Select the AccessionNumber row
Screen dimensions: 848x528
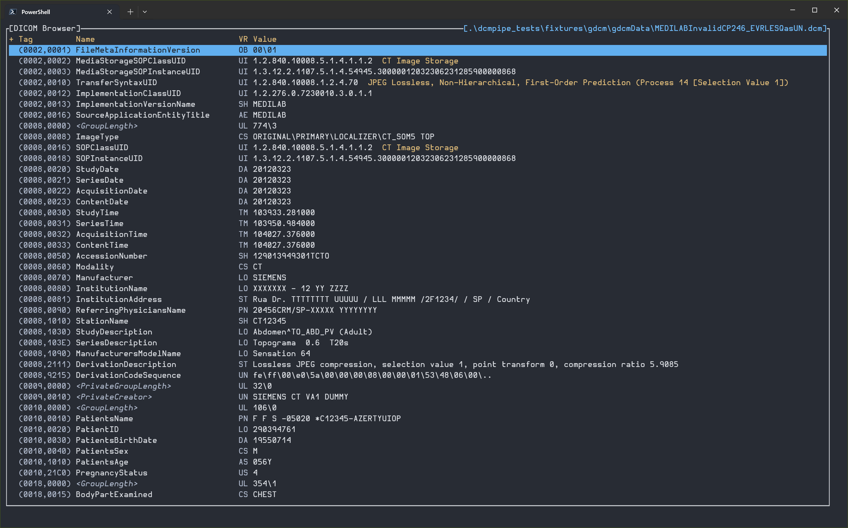pyautogui.click(x=418, y=256)
